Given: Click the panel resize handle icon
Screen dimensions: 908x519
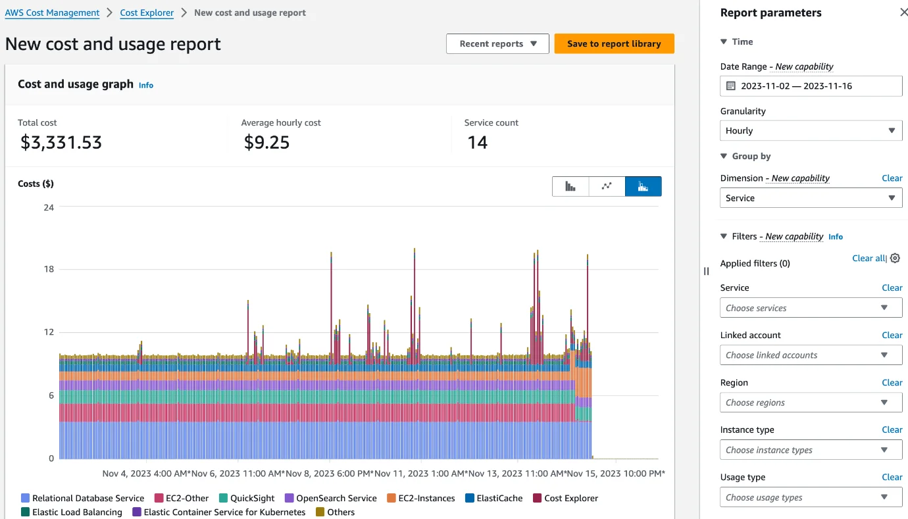Looking at the screenshot, I should pos(706,271).
